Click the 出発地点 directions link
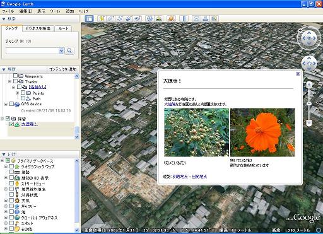This screenshot has height=234, width=323. tap(199, 177)
